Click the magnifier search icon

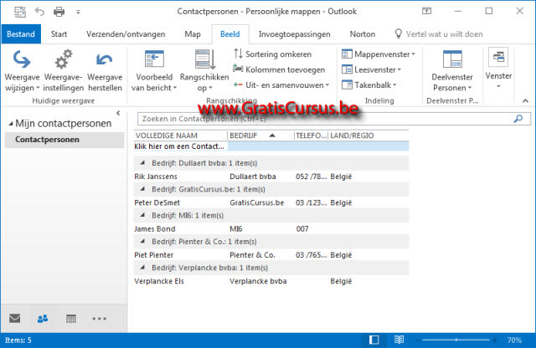(518, 119)
